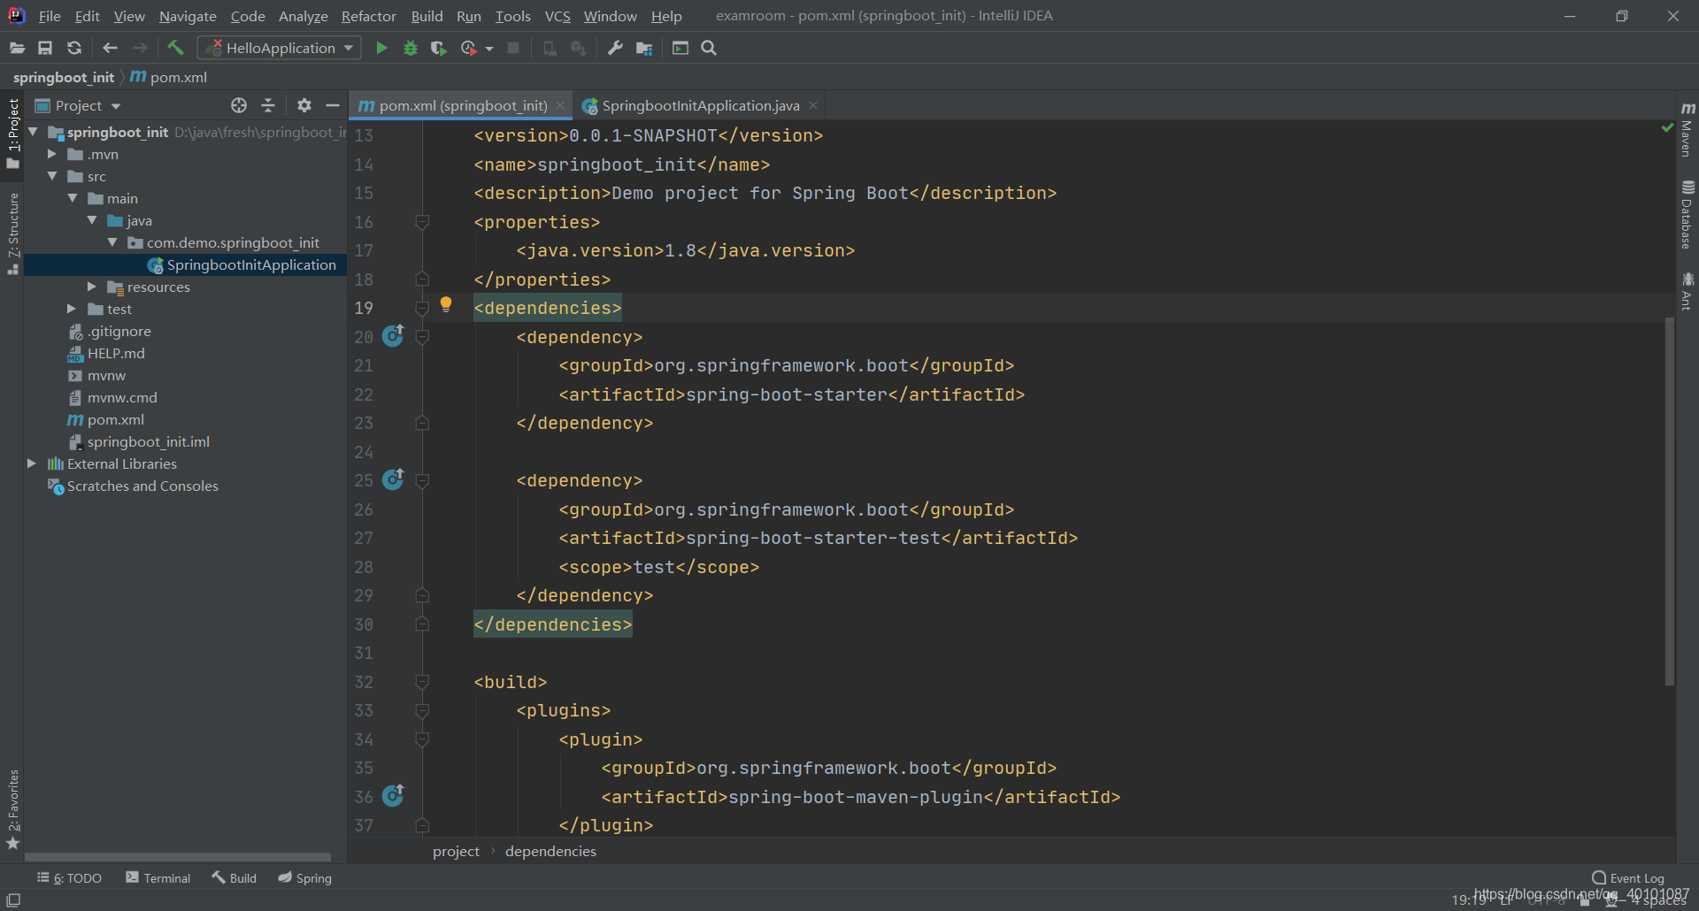Close pom.xml editor tab
The height and width of the screenshot is (911, 1699).
560,105
